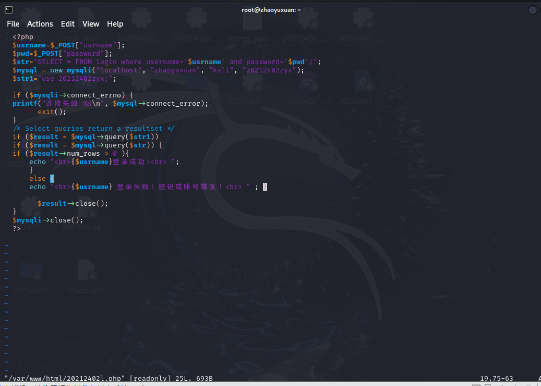541x386 pixels.
Task: Open the View menu
Action: [91, 24]
